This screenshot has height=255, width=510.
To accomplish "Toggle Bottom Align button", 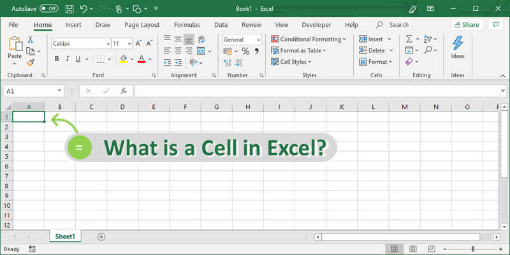I will click(x=189, y=40).
